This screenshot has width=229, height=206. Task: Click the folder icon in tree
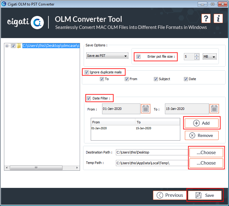click(x=19, y=46)
